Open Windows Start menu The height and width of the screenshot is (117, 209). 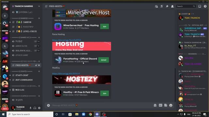click(3, 114)
